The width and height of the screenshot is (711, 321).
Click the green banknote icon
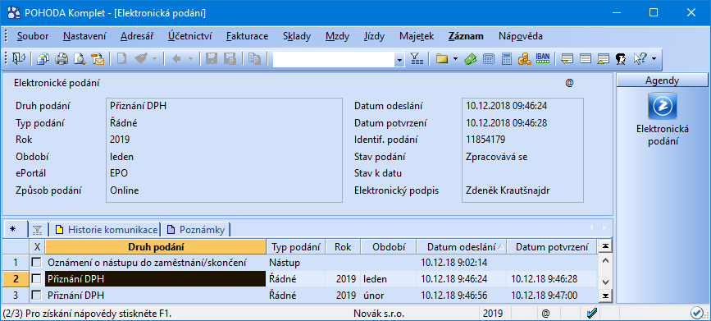(x=471, y=58)
